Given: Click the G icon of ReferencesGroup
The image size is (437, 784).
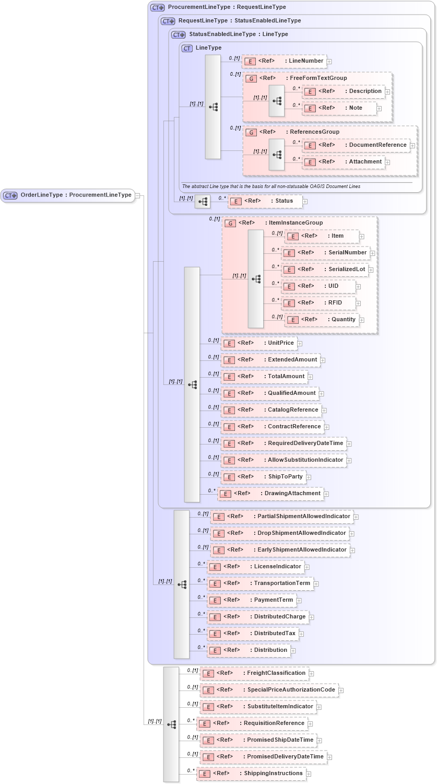Looking at the screenshot, I should (x=250, y=132).
